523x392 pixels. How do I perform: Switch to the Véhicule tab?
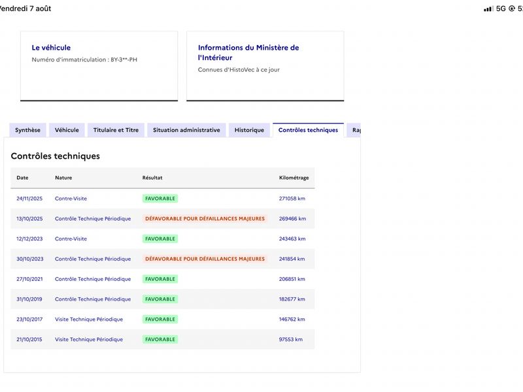pyautogui.click(x=67, y=130)
